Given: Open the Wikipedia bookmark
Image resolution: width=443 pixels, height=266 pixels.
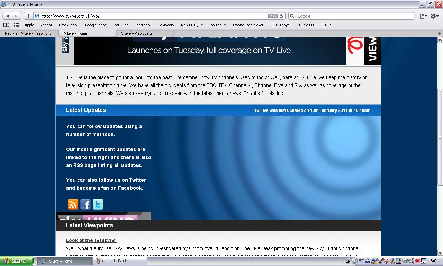Looking at the screenshot, I should tap(166, 25).
